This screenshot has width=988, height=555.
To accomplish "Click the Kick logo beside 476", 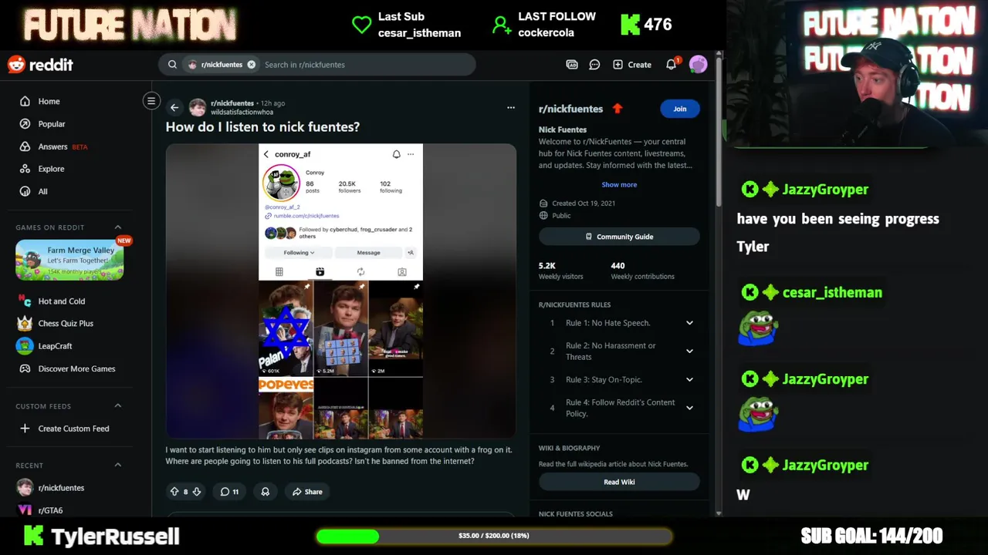I will pos(630,25).
